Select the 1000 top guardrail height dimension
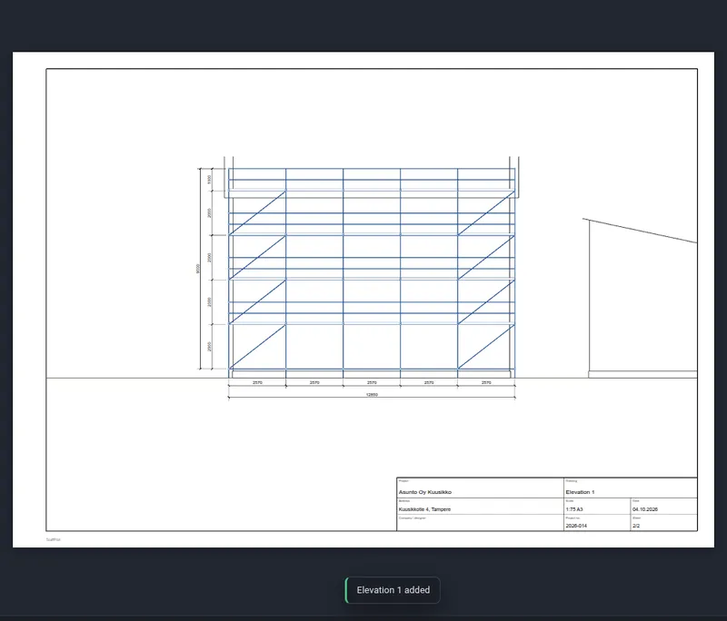This screenshot has width=727, height=621. [210, 179]
